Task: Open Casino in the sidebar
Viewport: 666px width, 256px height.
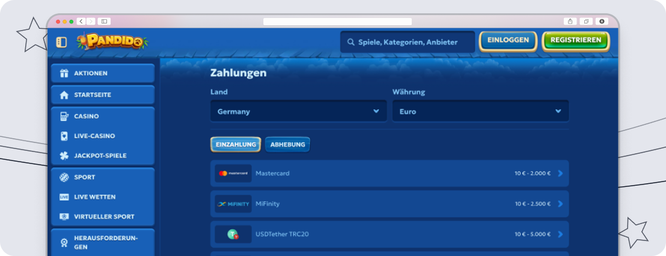Action: click(x=103, y=117)
